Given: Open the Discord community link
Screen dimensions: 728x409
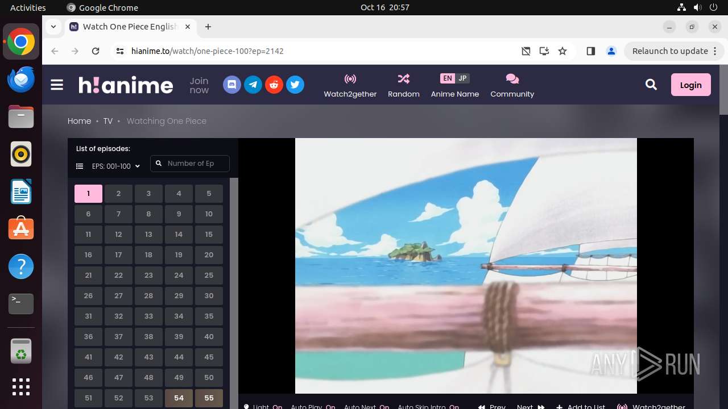Looking at the screenshot, I should pyautogui.click(x=231, y=85).
